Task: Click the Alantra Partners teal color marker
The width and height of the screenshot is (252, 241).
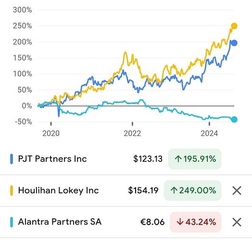Action: [12, 222]
